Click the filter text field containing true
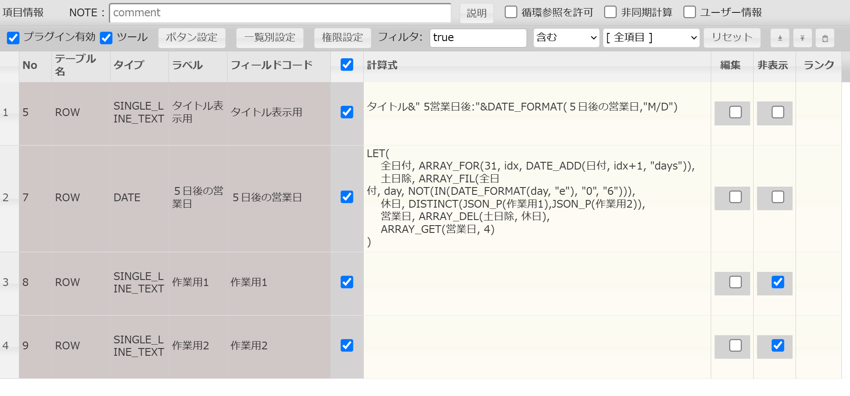850x396 pixels. 478,38
